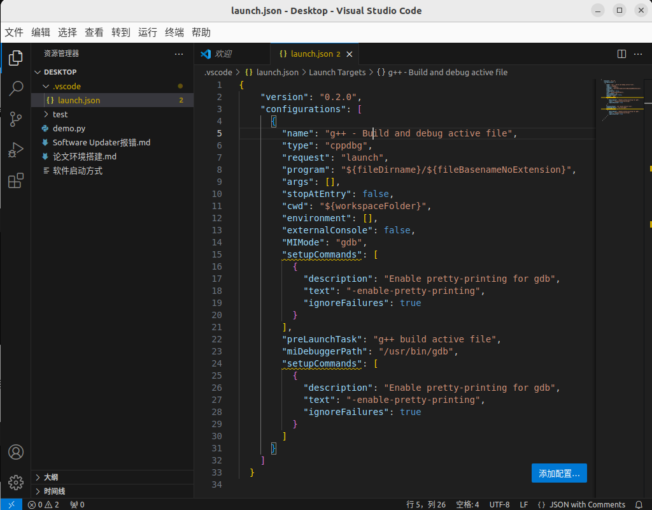Click the line and column indicator 行 5, 列 26
The image size is (652, 510).
click(426, 505)
